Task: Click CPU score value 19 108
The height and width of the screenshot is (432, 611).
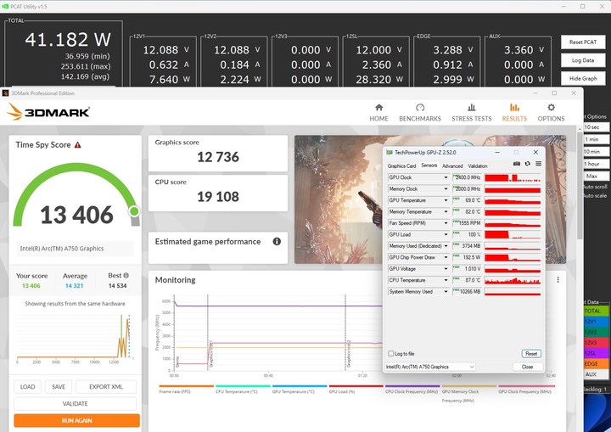Action: pyautogui.click(x=218, y=197)
